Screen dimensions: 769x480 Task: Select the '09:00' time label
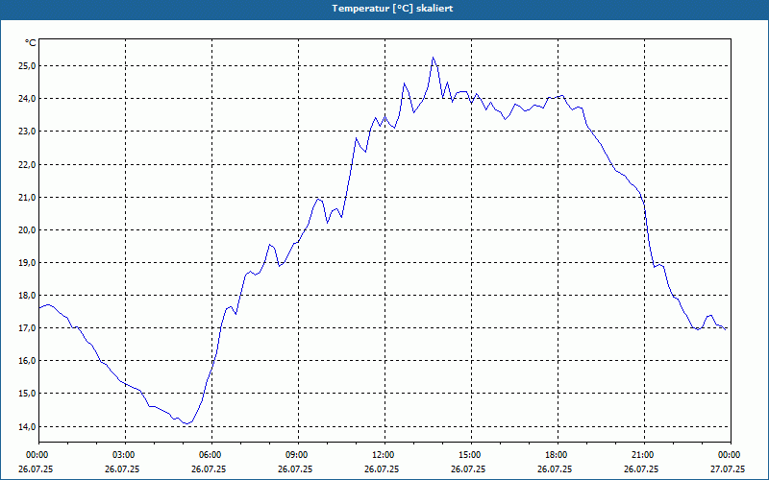click(296, 455)
